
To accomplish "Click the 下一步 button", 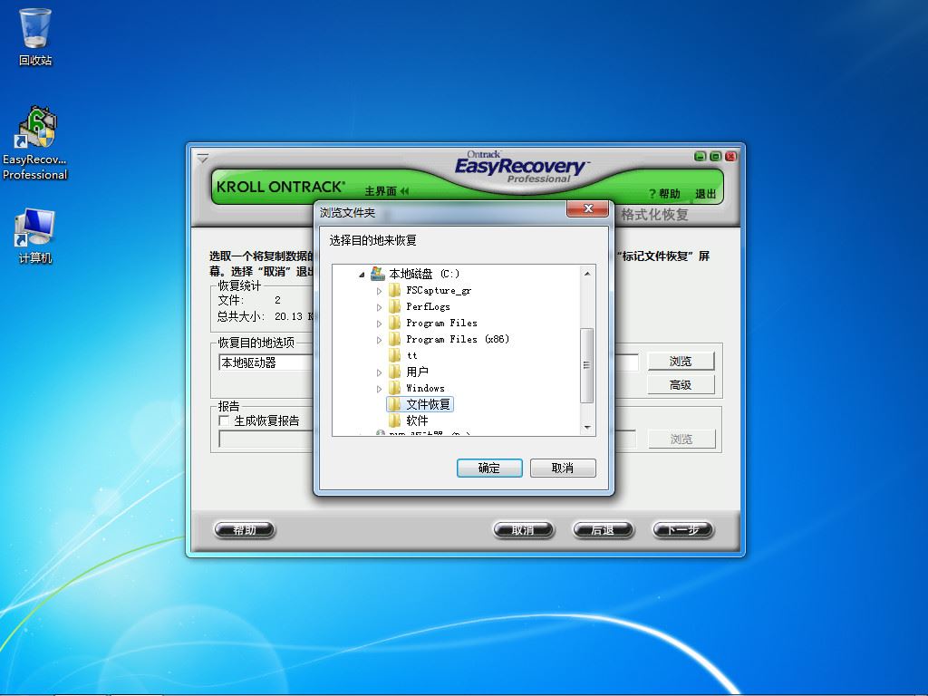I will coord(683,529).
